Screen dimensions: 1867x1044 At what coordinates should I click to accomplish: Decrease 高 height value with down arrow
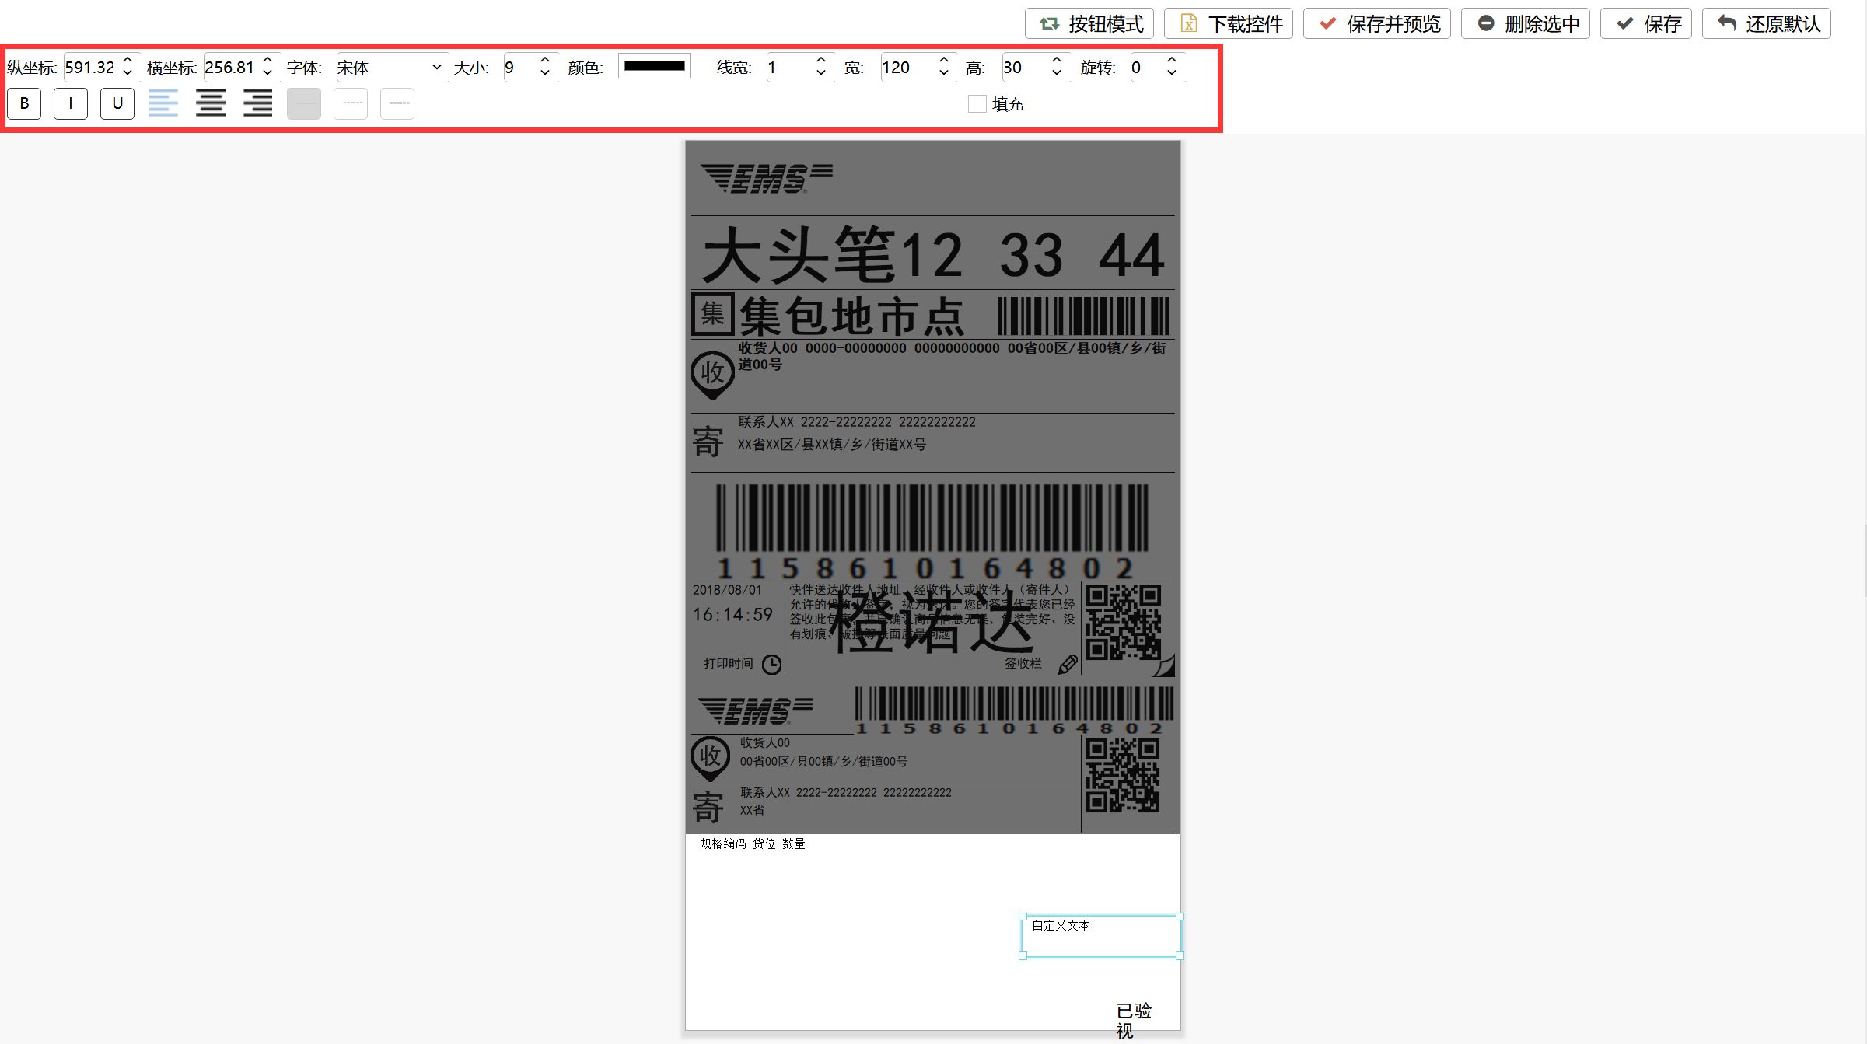1057,73
